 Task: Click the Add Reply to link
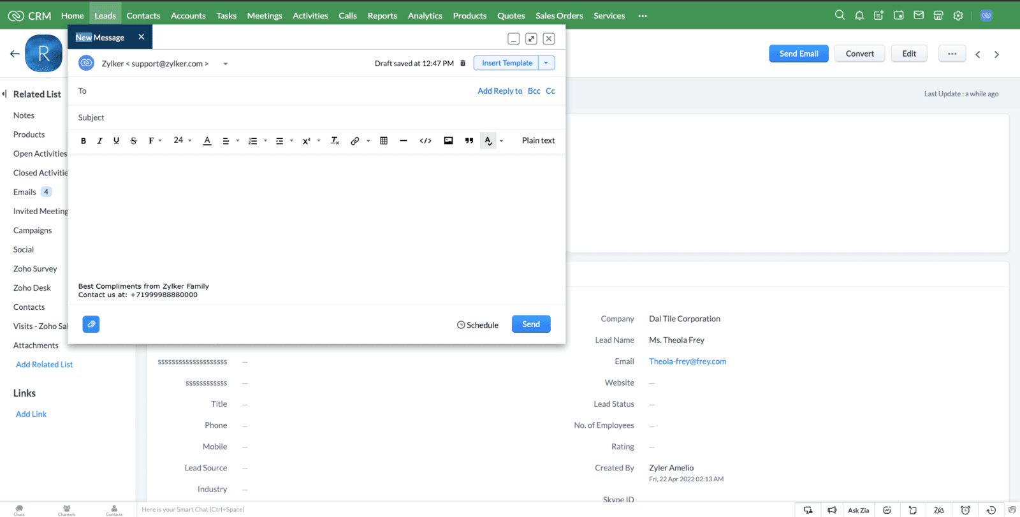coord(500,91)
